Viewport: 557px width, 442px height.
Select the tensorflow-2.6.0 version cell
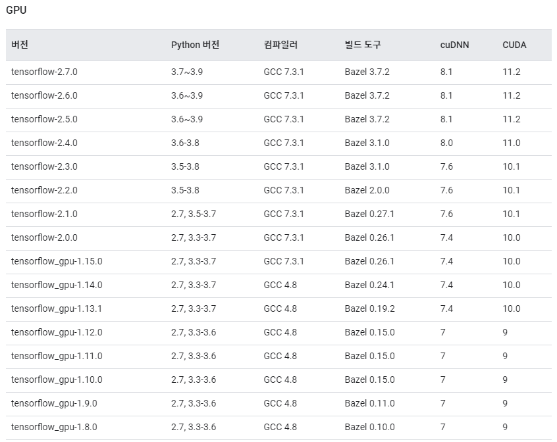tap(44, 96)
